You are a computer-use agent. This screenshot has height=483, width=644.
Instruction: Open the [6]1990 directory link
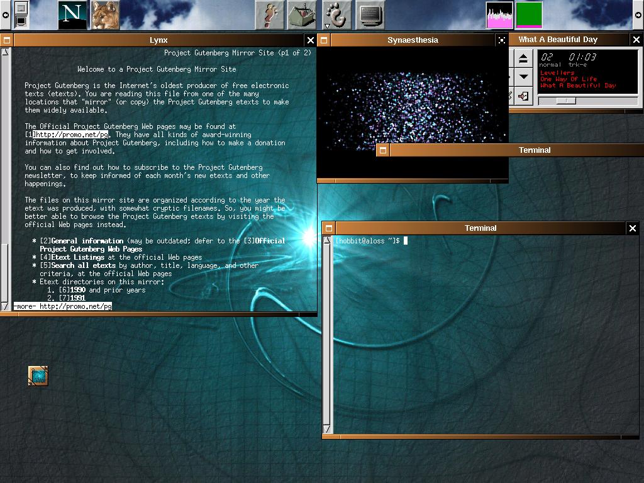[72, 290]
